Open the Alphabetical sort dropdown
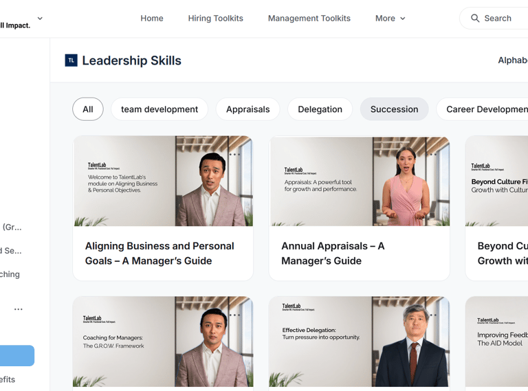This screenshot has width=528, height=391. point(512,60)
